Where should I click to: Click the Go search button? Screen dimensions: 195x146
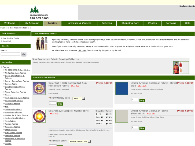(x=24, y=54)
